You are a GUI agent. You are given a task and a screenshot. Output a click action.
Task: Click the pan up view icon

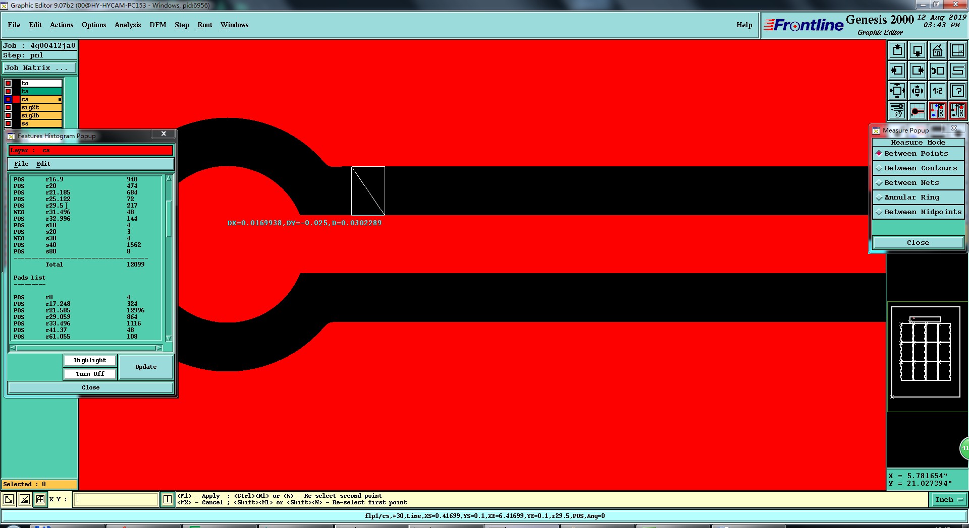click(897, 50)
